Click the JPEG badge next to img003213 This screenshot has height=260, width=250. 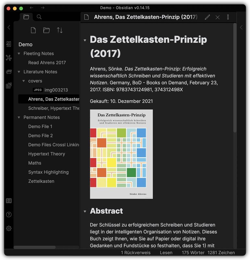pyautogui.click(x=38, y=90)
